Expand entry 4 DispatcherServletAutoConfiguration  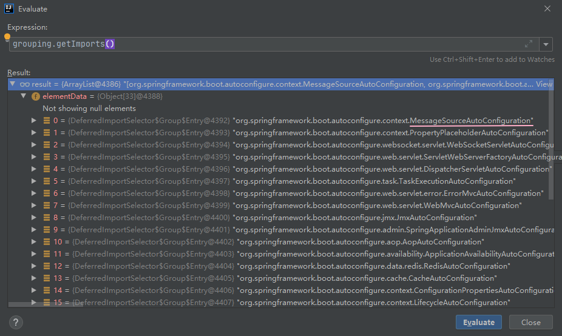point(34,169)
